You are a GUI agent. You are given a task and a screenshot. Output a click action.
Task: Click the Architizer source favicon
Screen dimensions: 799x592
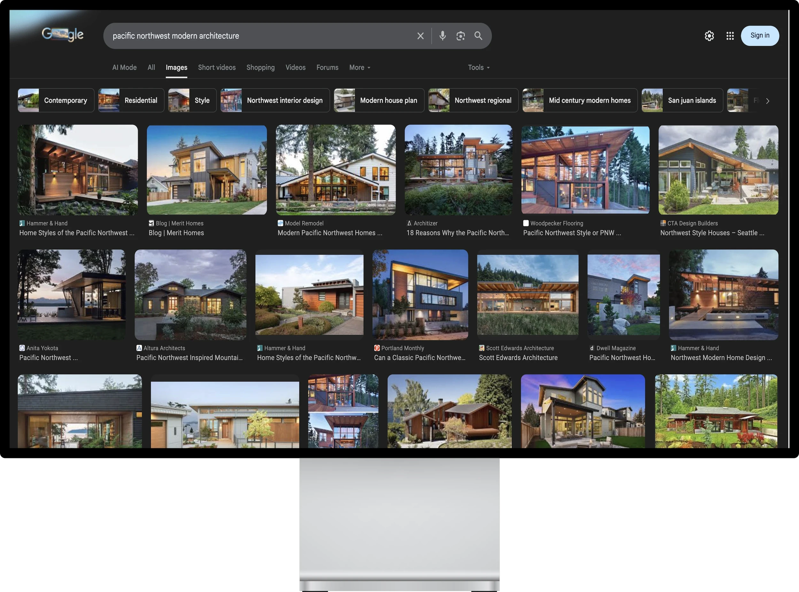pos(409,223)
